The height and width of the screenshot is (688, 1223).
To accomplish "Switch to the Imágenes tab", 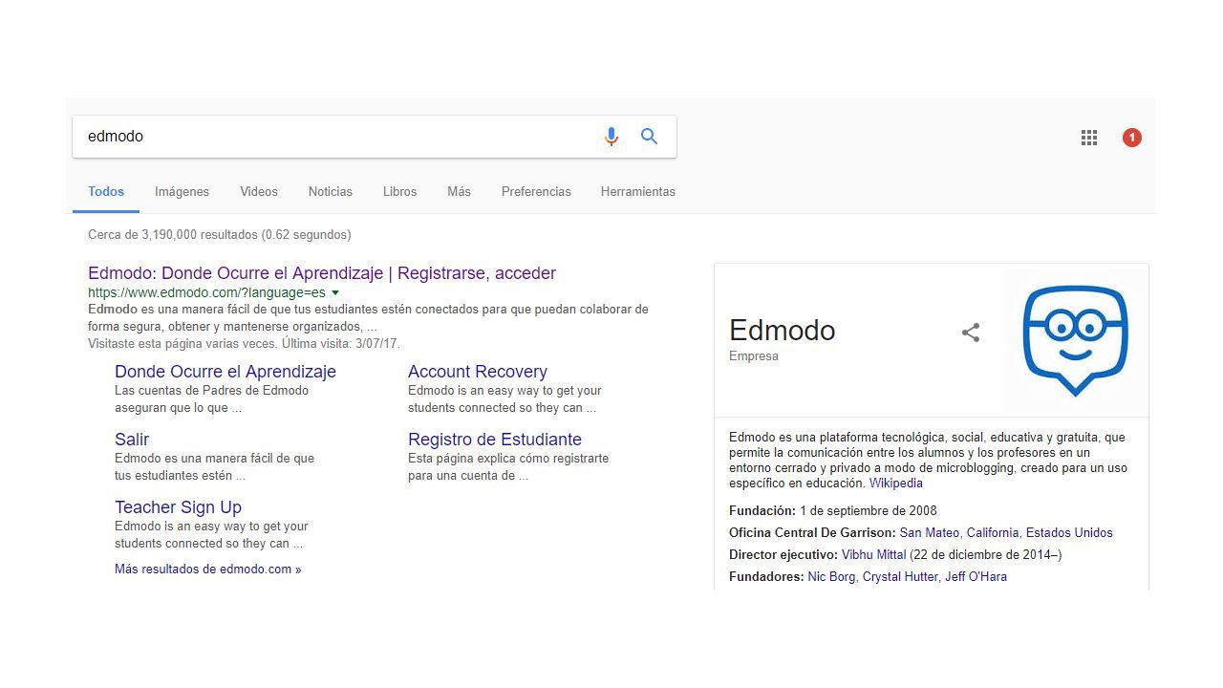I will tap(182, 191).
